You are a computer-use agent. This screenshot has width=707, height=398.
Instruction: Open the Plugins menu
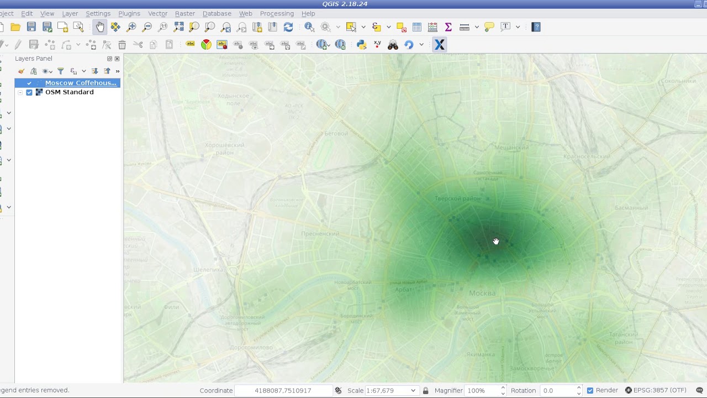tap(129, 13)
